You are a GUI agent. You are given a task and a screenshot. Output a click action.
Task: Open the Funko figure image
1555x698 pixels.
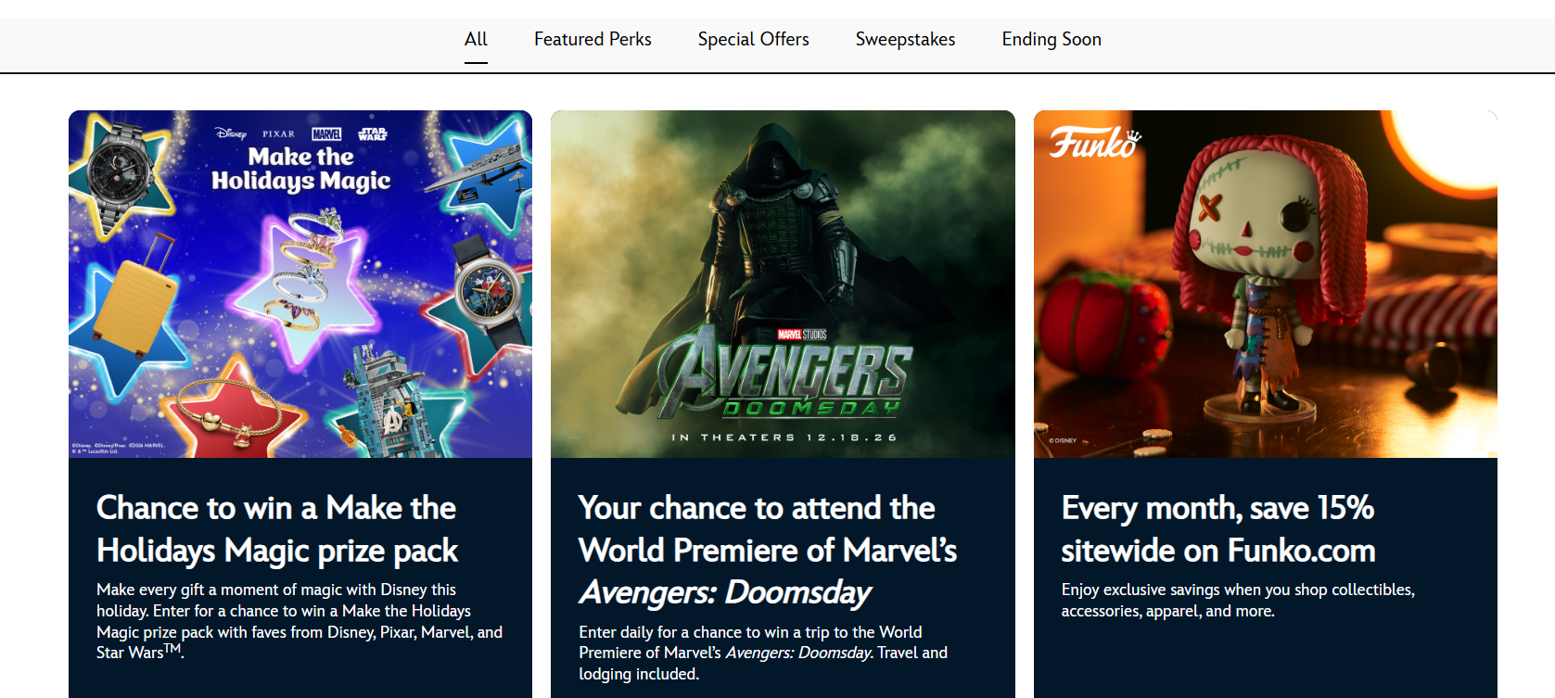point(1266,284)
